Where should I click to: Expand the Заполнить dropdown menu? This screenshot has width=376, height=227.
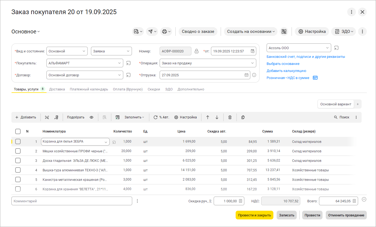pyautogui.click(x=134, y=117)
